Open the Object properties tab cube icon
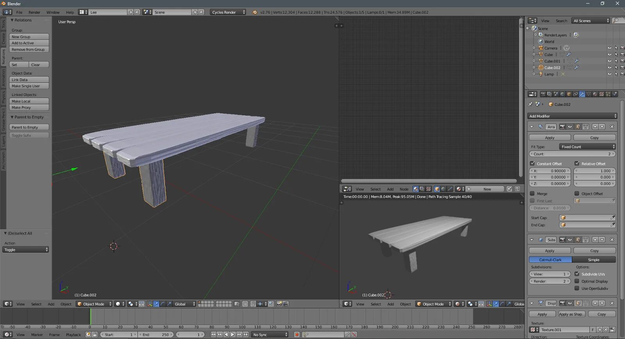Image resolution: width=625 pixels, height=339 pixels. click(x=569, y=94)
